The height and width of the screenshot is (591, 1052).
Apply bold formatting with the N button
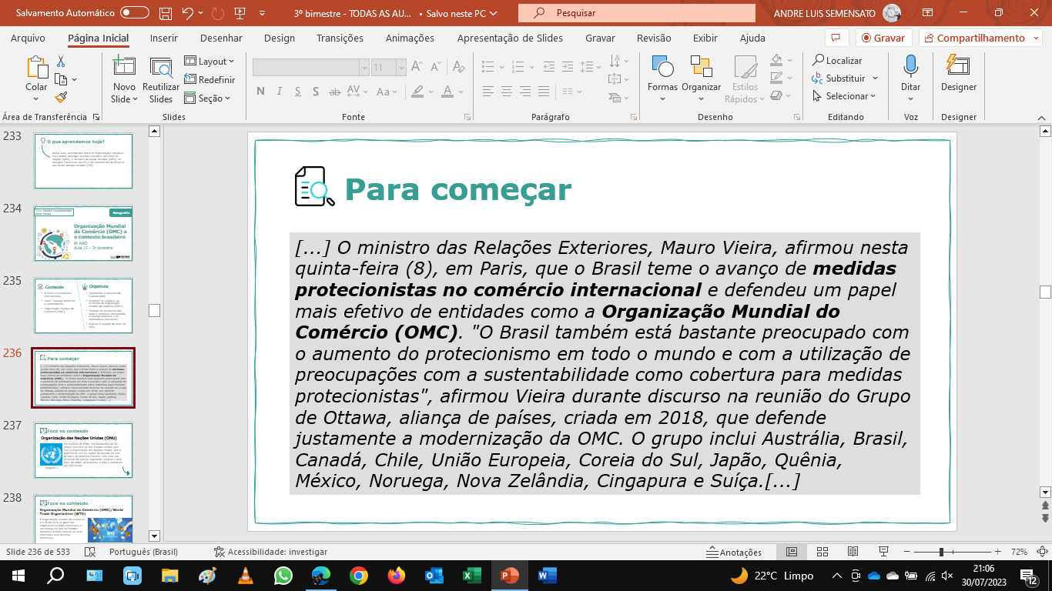pos(260,92)
